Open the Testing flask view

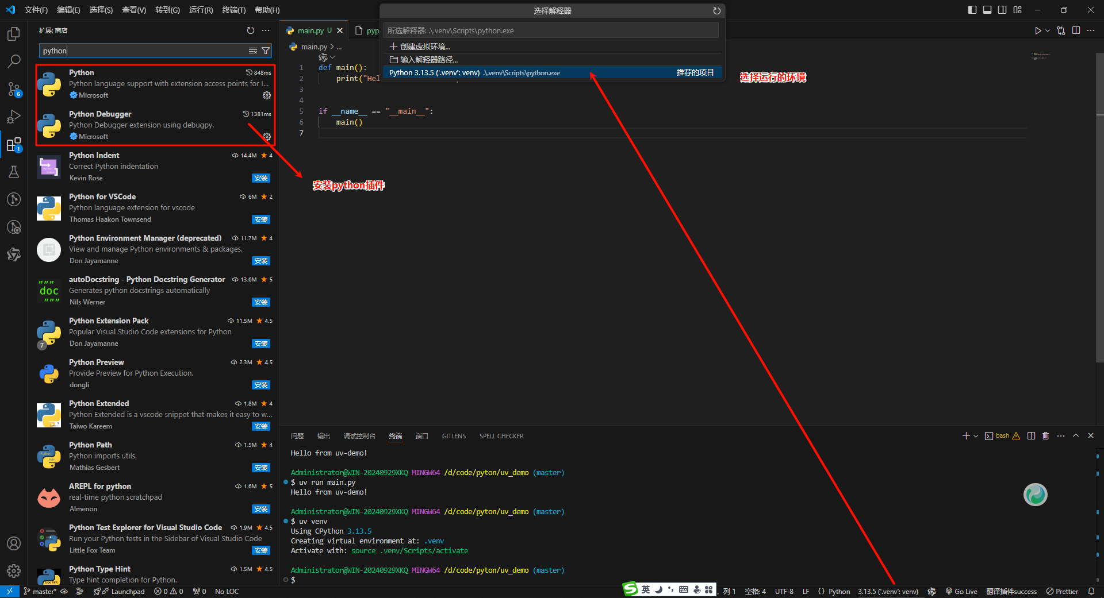point(14,172)
